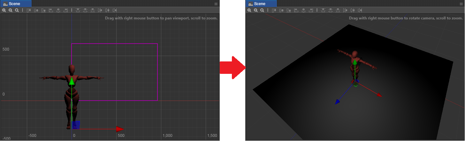Click the red X-axis arrow in 2D view
Viewport: 465px width, 141px height.
click(x=120, y=129)
